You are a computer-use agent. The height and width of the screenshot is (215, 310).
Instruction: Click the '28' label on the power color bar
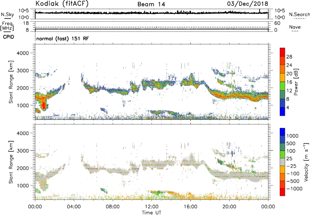pos(289,57)
